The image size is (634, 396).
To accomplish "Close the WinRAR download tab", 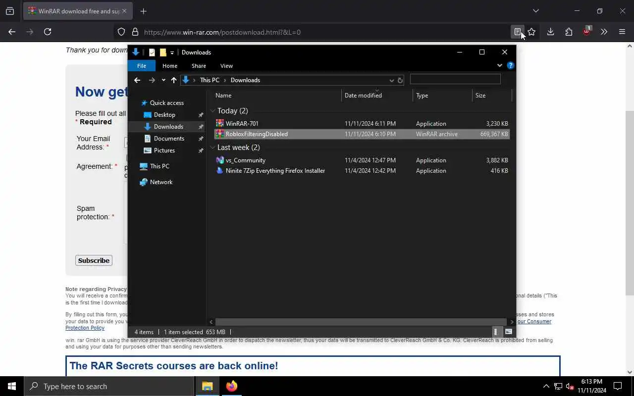I will tap(124, 11).
